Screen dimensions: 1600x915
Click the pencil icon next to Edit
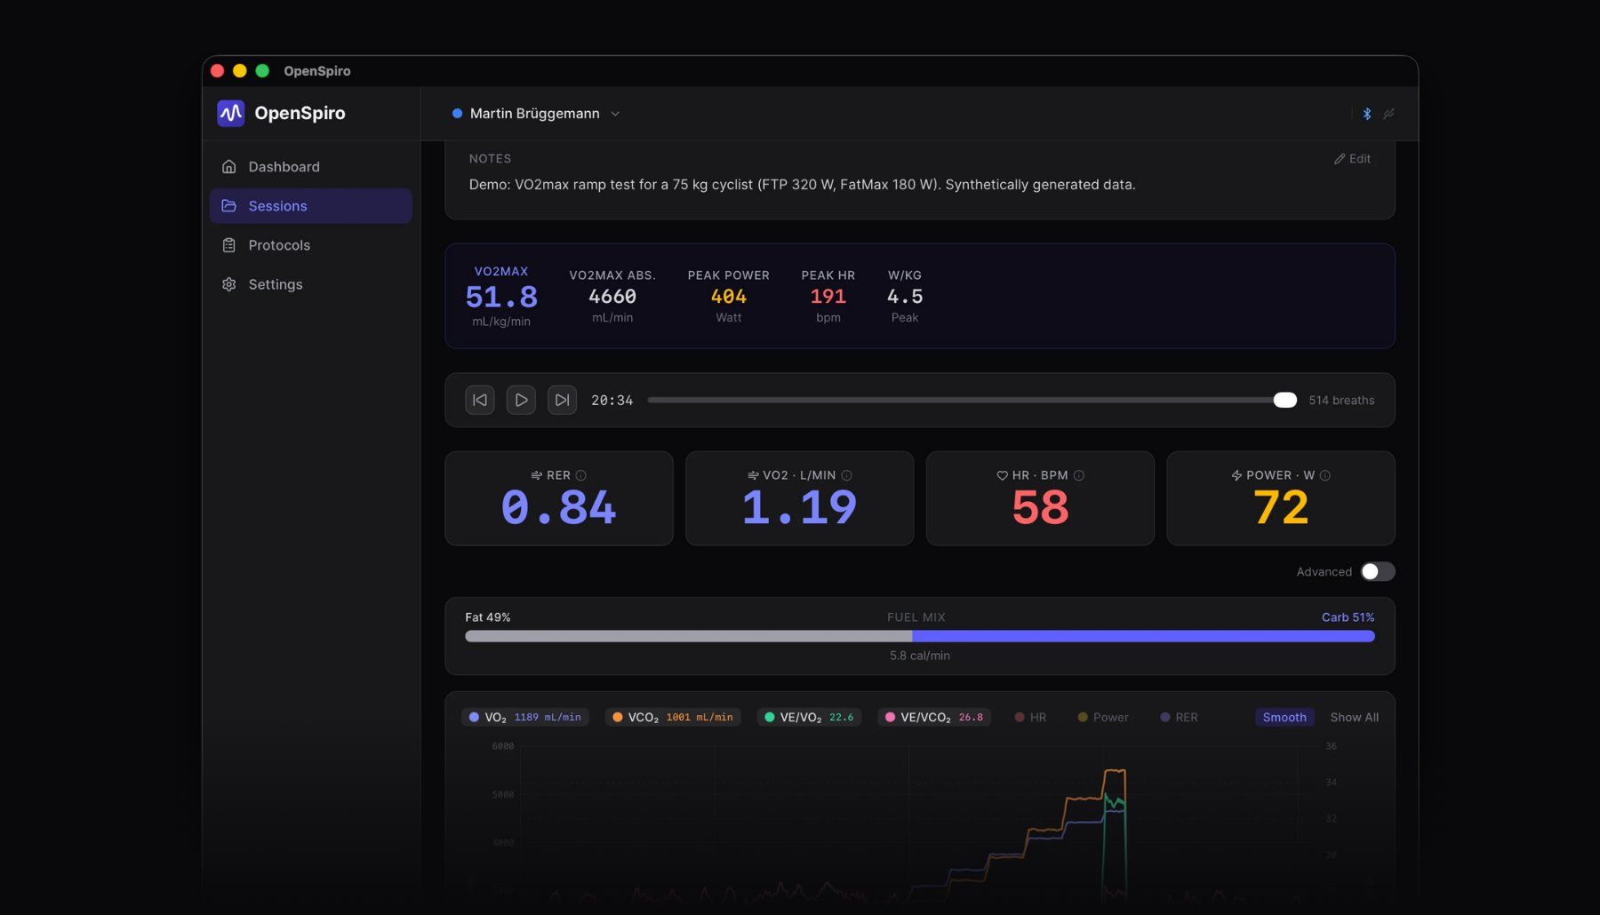[1340, 159]
